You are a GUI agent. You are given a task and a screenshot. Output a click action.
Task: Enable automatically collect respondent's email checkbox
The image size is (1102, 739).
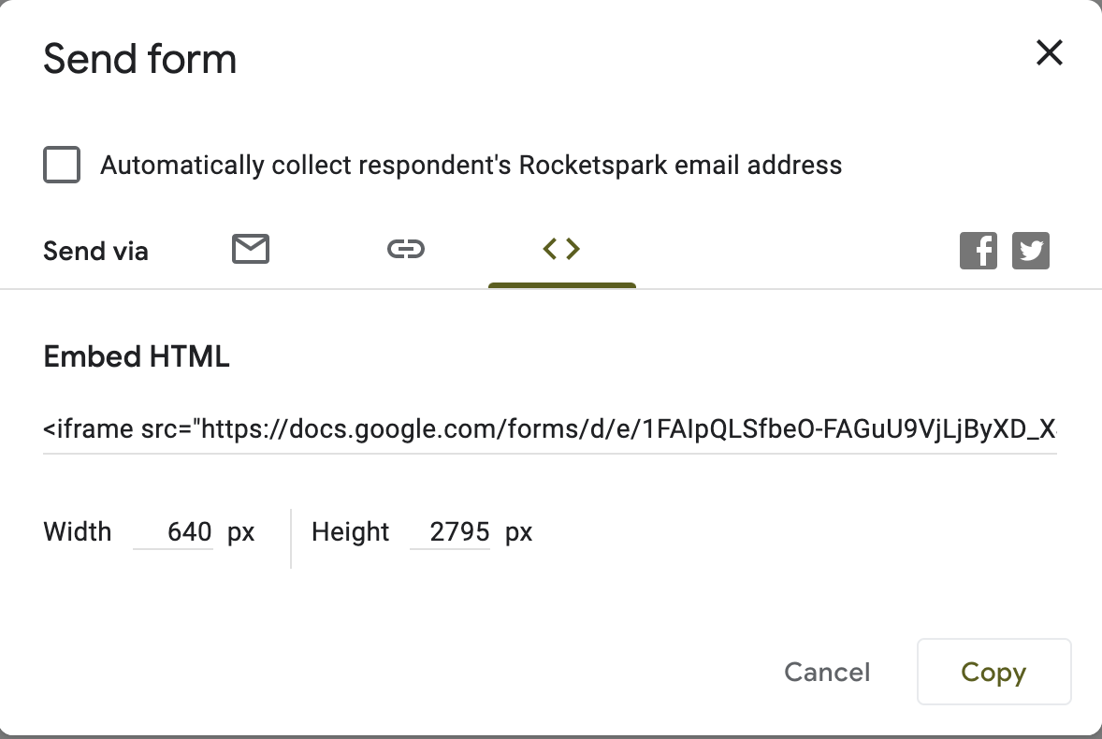point(62,165)
